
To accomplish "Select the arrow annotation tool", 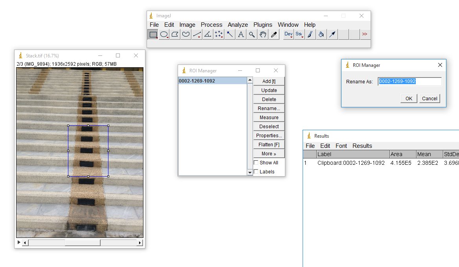I will [332, 34].
